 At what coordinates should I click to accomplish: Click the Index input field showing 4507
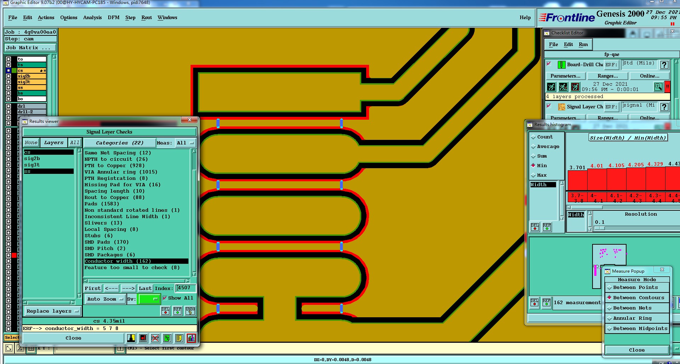point(185,288)
